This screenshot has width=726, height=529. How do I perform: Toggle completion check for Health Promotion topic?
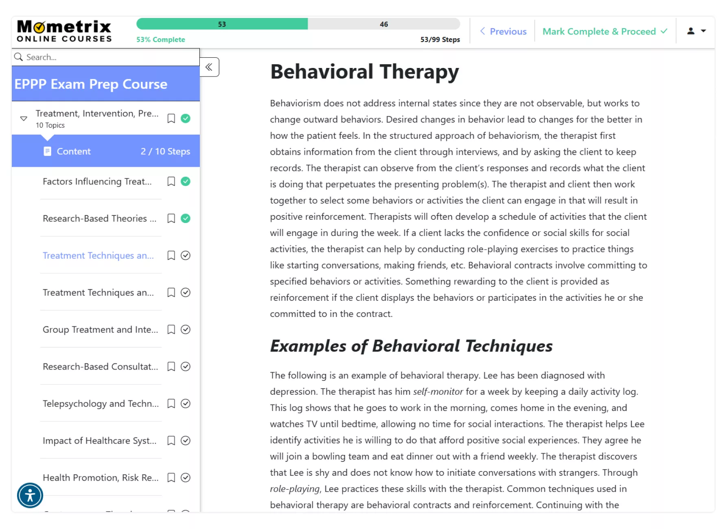(186, 478)
